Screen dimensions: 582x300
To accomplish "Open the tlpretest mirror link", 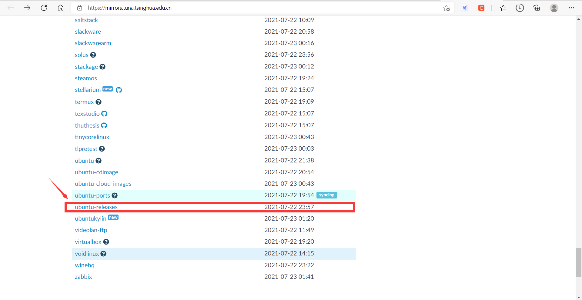I will (86, 149).
